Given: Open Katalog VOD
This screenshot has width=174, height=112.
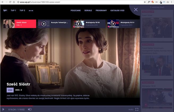Looking at the screenshot, I should (117, 11).
